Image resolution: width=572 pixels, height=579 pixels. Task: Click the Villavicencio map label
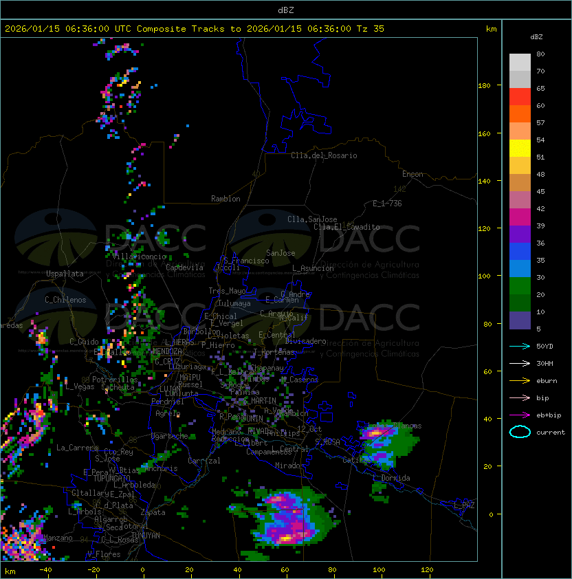[140, 256]
